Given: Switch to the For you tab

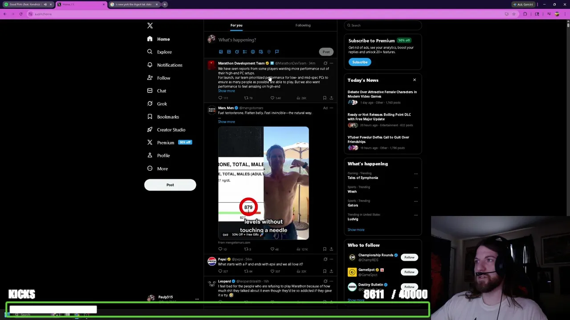Looking at the screenshot, I should click(236, 25).
